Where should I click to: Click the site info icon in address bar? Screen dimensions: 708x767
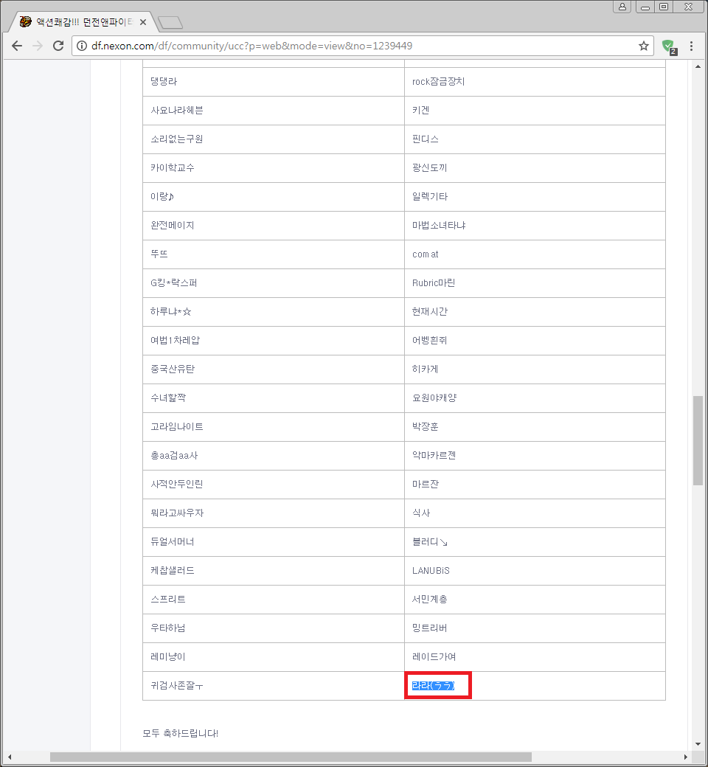pos(82,46)
